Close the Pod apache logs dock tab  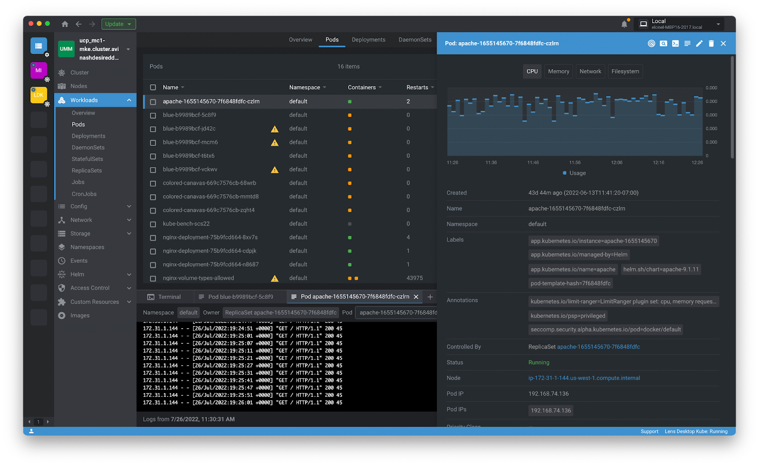coord(416,297)
